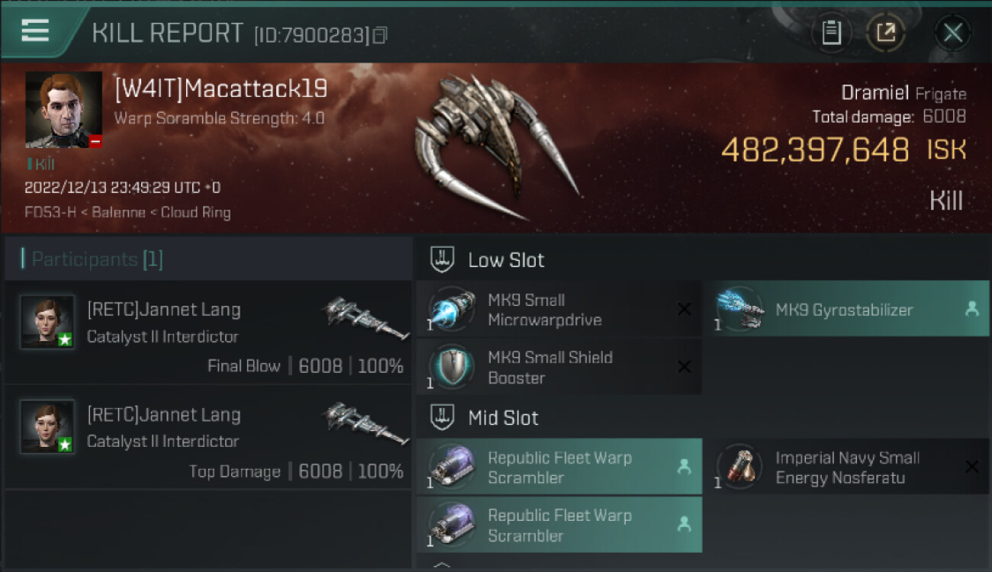Click Macattack19's pilot portrait
992x572 pixels.
click(x=63, y=110)
